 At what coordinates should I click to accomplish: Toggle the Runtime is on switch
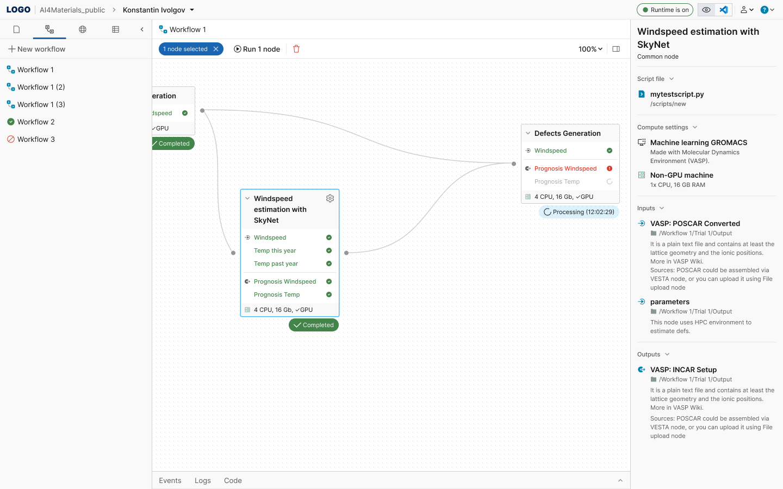coord(666,10)
